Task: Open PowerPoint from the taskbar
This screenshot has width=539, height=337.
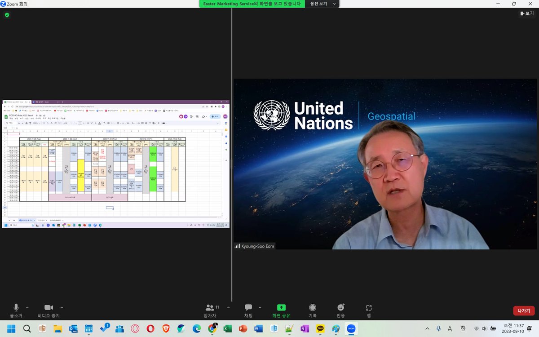Action: pos(243,329)
